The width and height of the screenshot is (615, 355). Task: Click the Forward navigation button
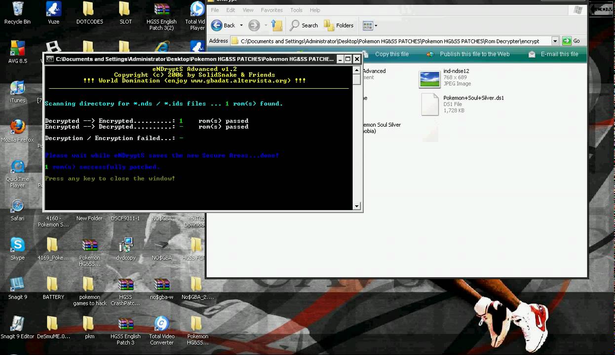[254, 25]
